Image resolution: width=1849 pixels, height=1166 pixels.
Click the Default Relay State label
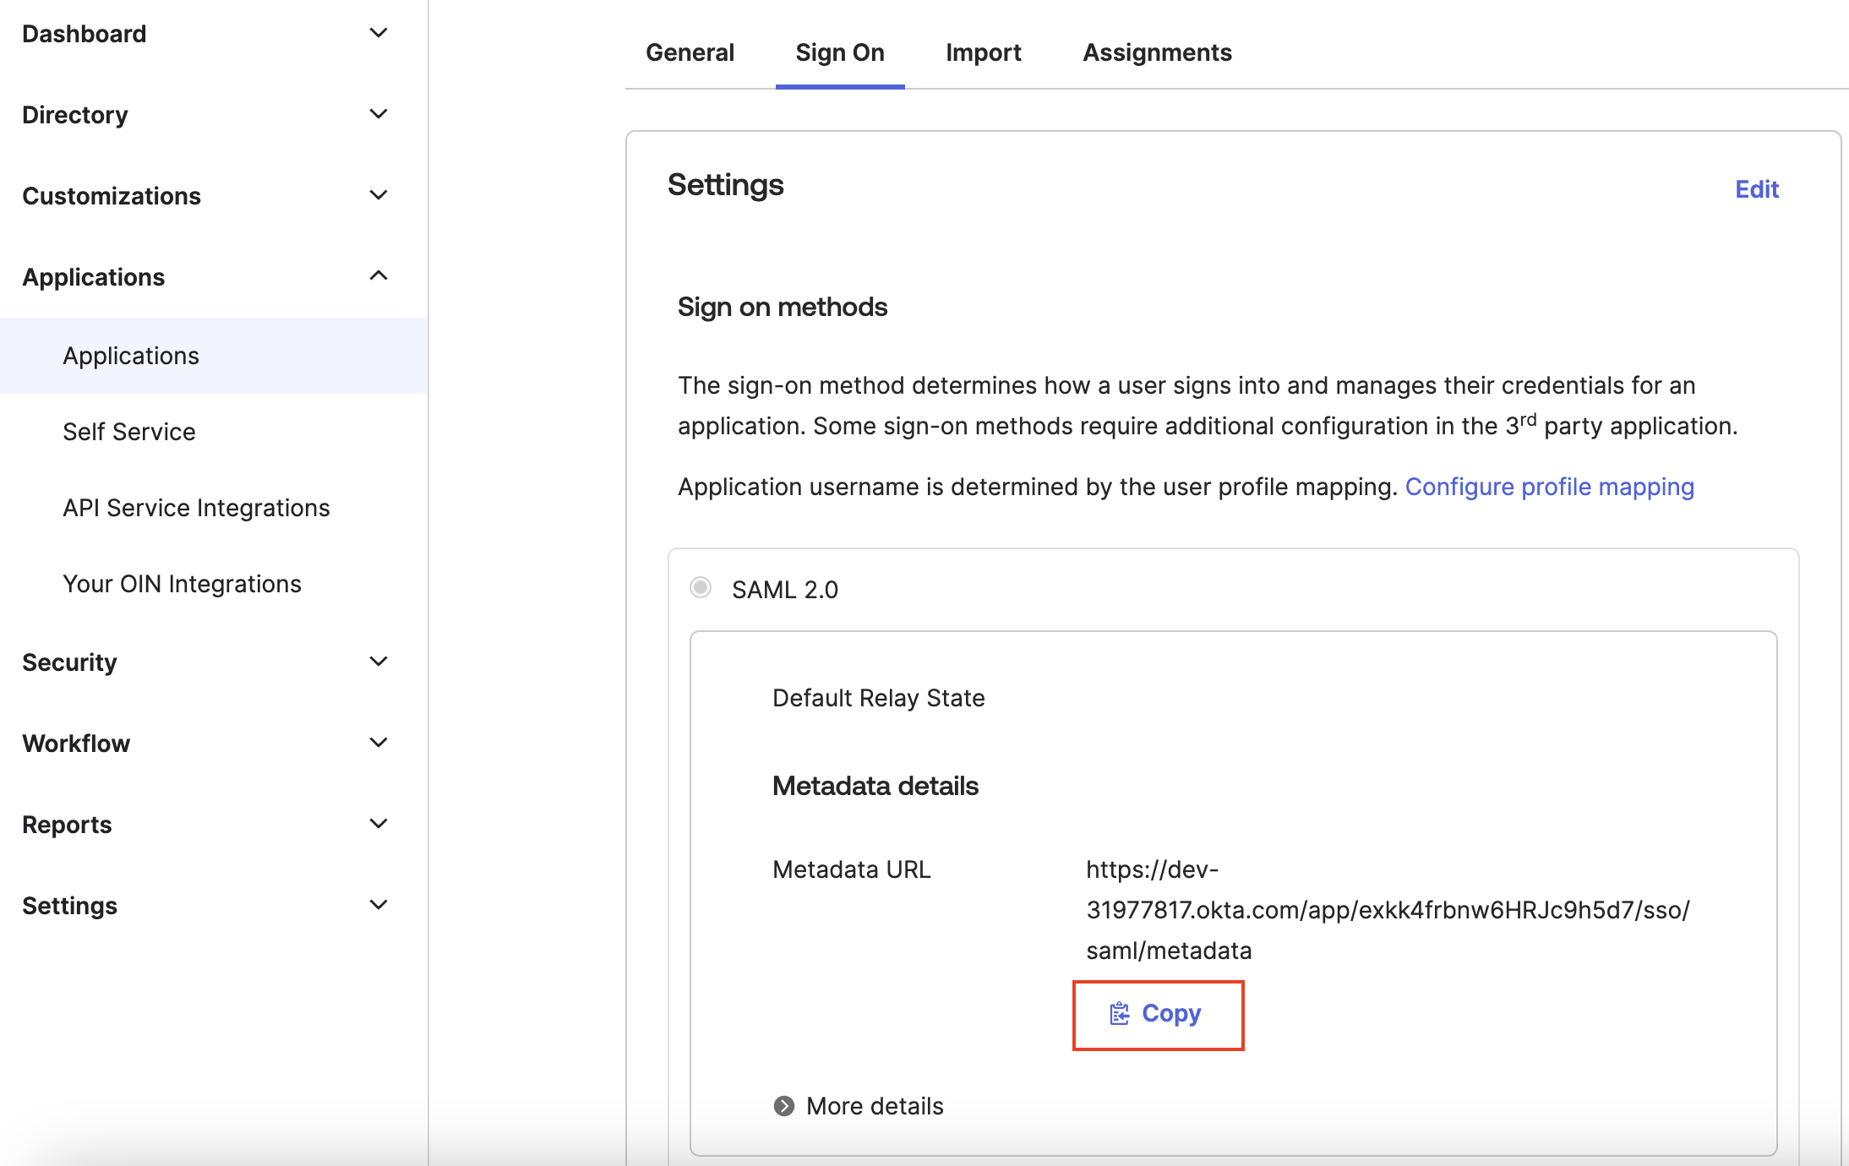tap(879, 698)
